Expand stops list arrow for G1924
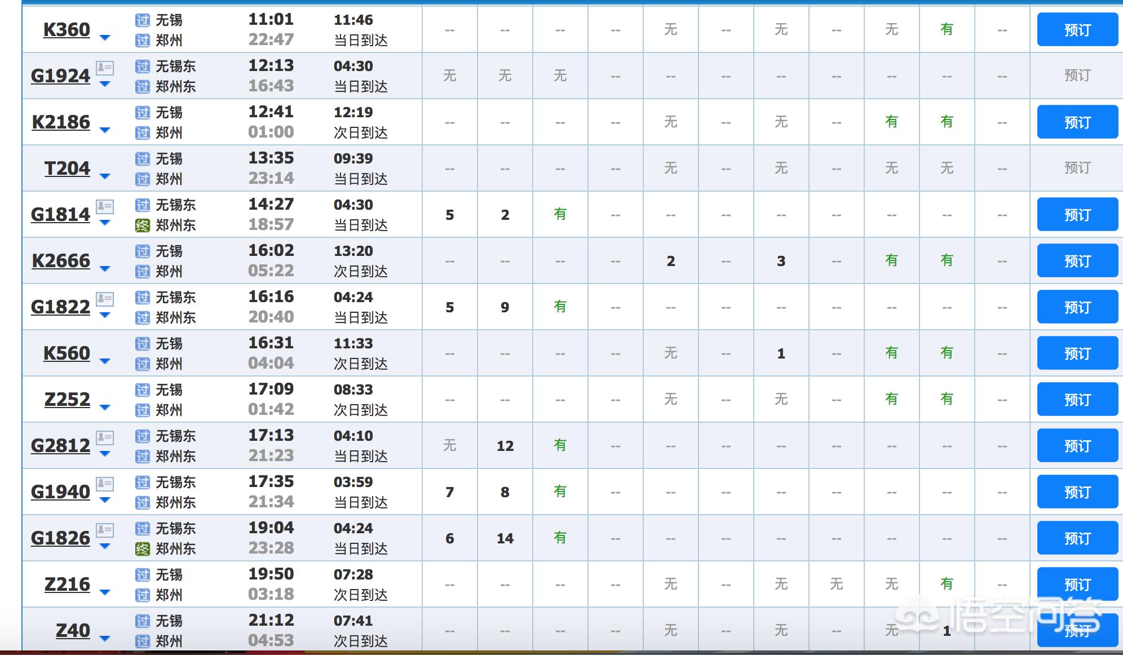Image resolution: width=1123 pixels, height=655 pixels. (105, 84)
